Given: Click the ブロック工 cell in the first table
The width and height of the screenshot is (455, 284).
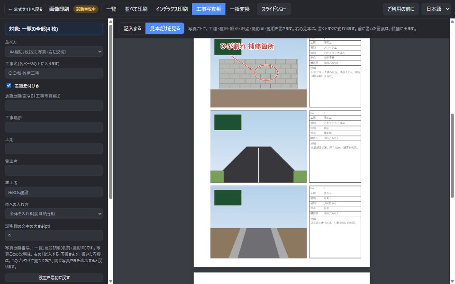Looking at the screenshot, I should click(342, 48).
